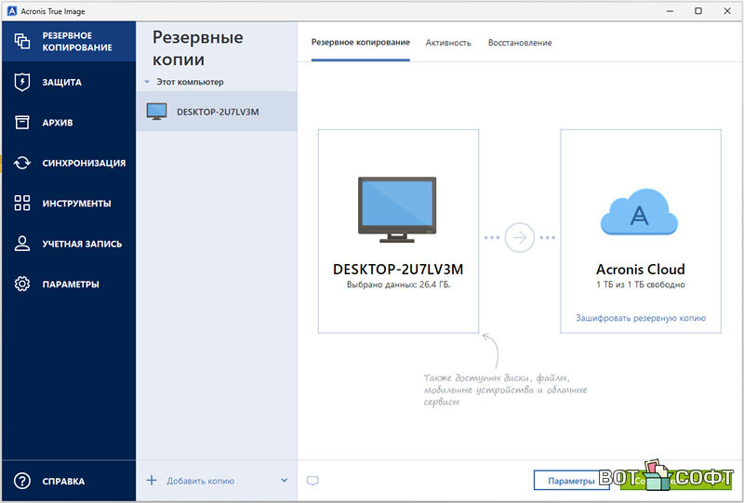Select the Archive (Архив) box icon
Screen dimensions: 744x503
pyautogui.click(x=22, y=123)
